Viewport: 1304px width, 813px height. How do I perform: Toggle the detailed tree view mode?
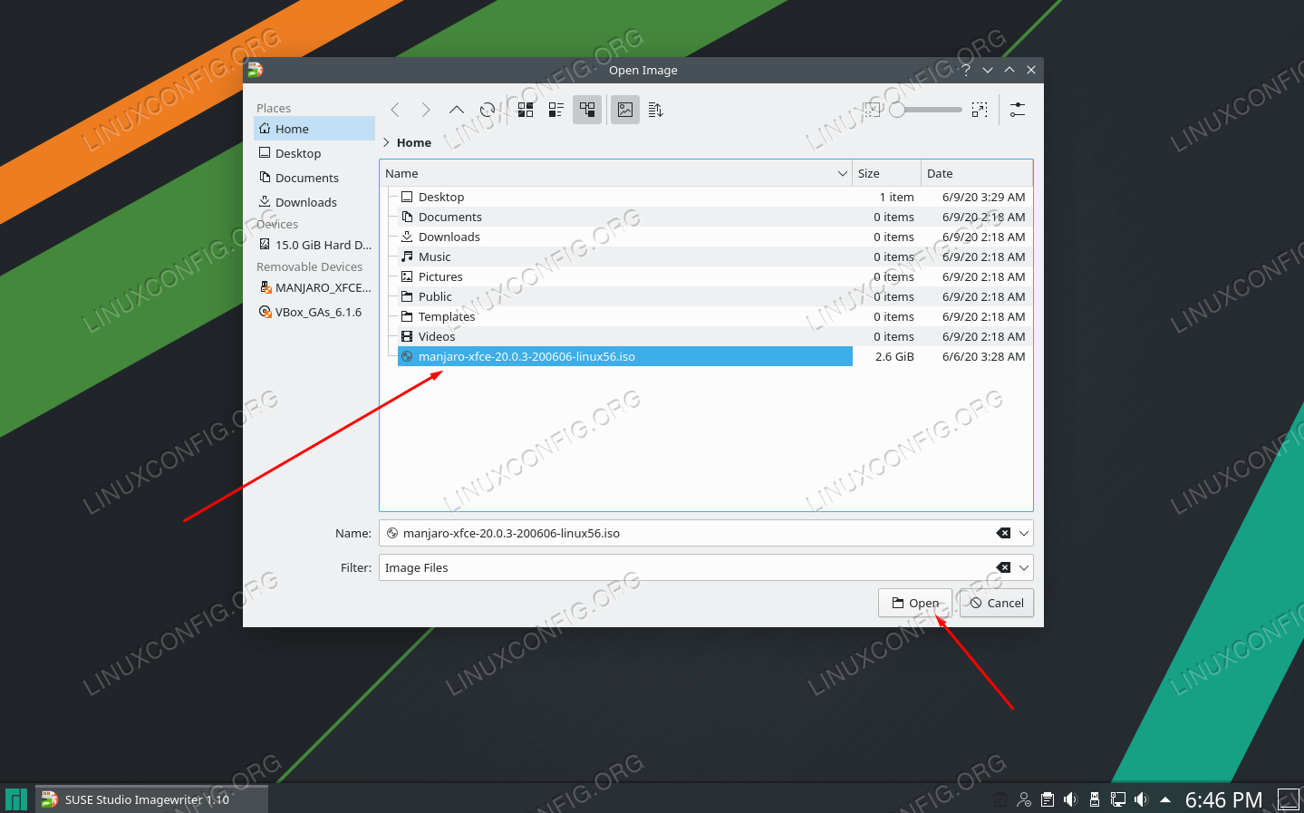pos(587,110)
